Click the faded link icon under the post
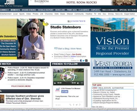The width and height of the screenshot is (137, 111). pyautogui.click(x=70, y=105)
